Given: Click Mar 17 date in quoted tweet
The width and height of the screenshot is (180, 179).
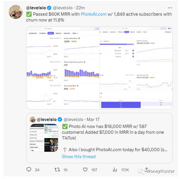Looking at the screenshot, I should tap(93, 119).
